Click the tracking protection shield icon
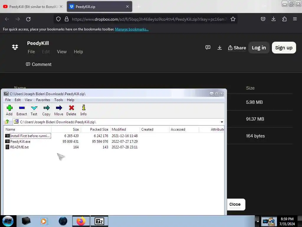The image size is (302, 227). point(58,19)
